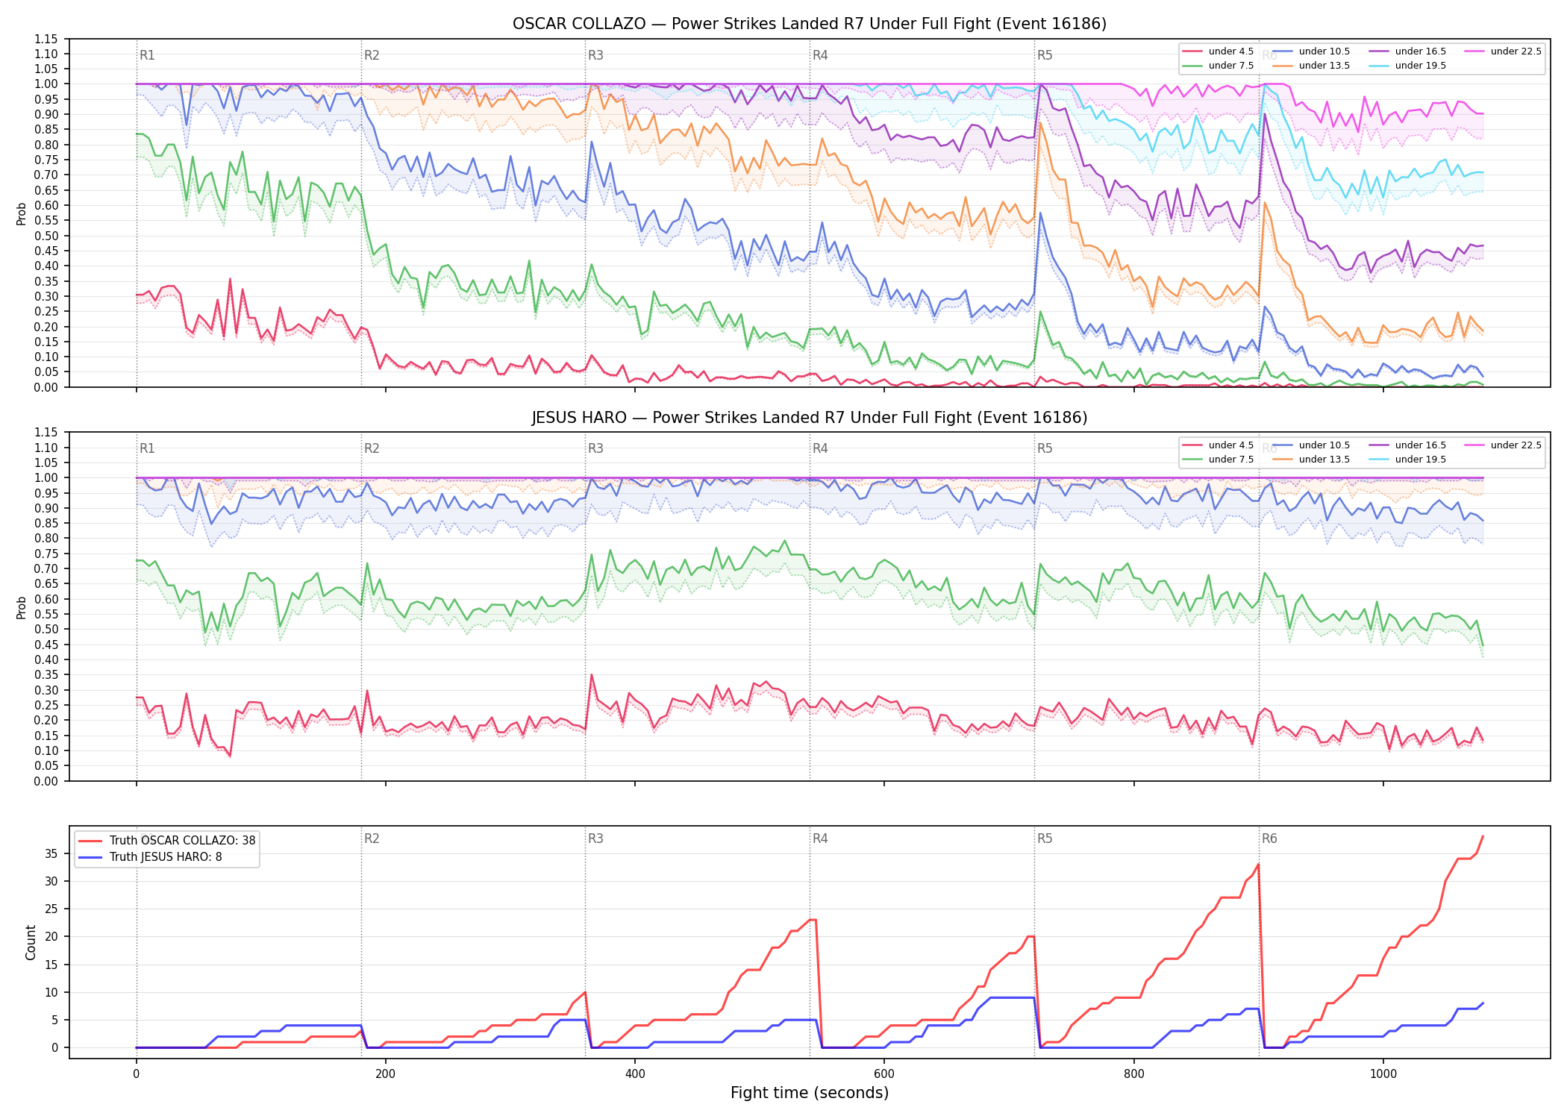Screen dimensions: 1567x1119
Task: Click the R5 round marker in Collazo chart
Action: (1045, 55)
